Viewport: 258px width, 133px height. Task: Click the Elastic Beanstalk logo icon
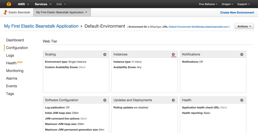coord(6,12)
